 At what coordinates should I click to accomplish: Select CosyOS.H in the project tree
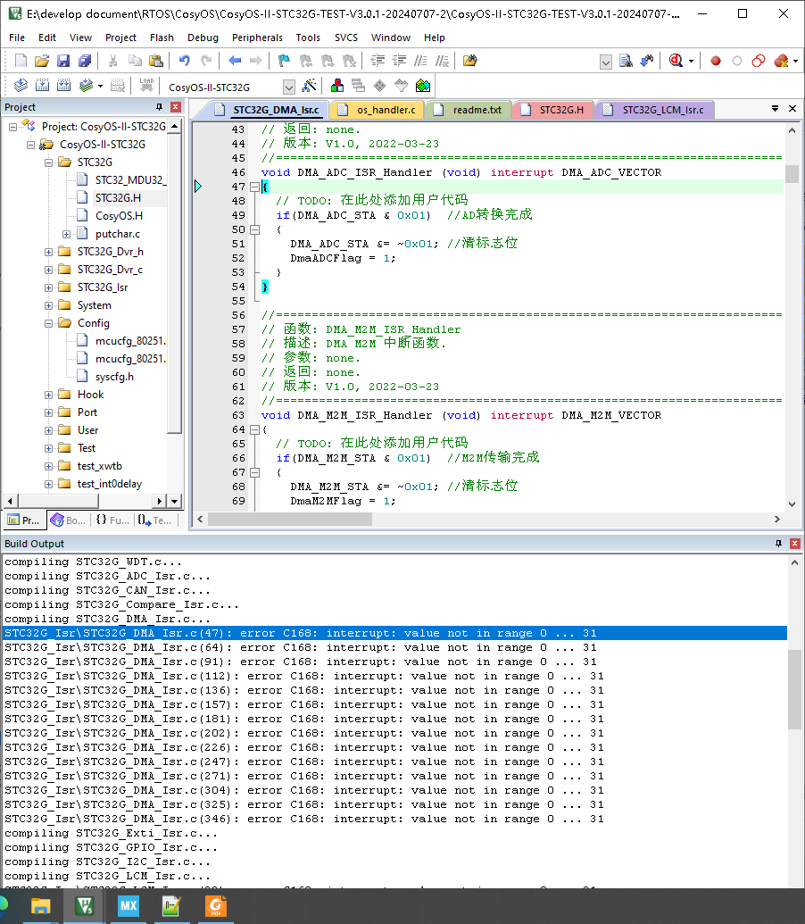[x=119, y=216]
